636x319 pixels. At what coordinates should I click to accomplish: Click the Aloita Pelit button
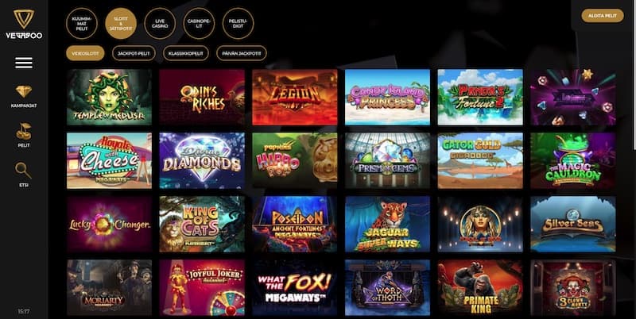click(603, 16)
